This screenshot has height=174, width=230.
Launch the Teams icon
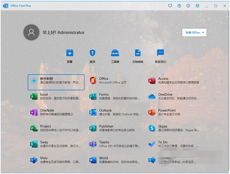coord(93,144)
